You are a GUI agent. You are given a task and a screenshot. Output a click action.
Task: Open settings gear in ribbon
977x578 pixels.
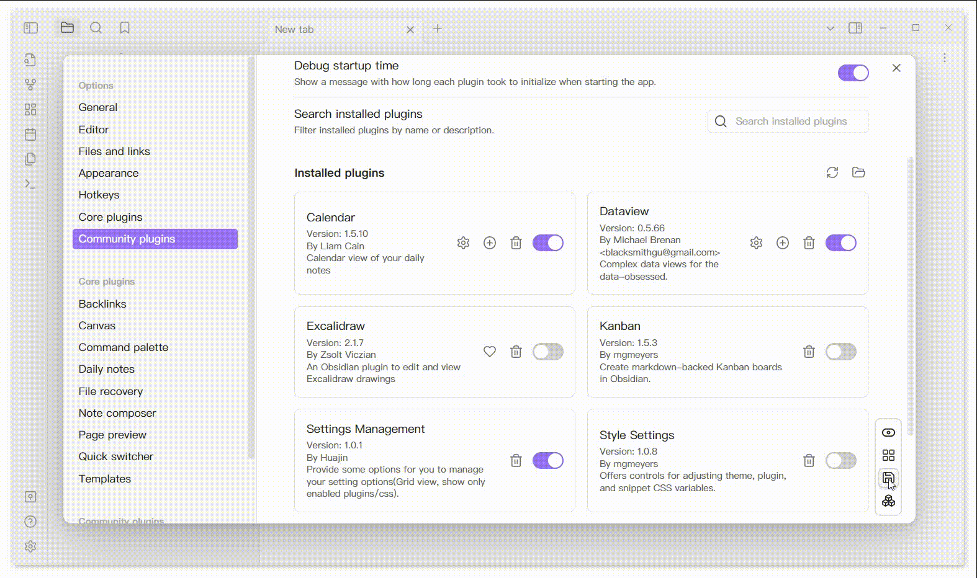pos(30,546)
